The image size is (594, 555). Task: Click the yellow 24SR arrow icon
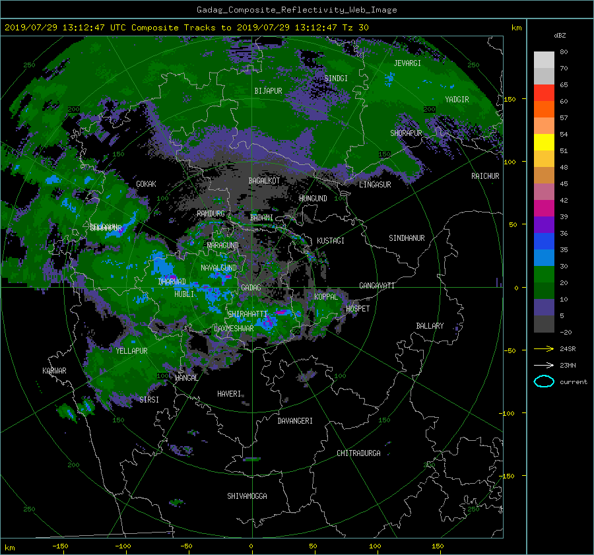[544, 348]
